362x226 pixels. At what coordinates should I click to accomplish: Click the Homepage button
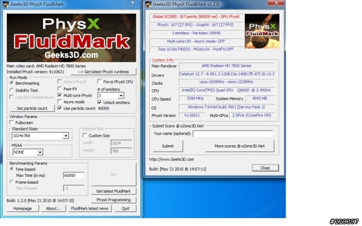point(23,208)
